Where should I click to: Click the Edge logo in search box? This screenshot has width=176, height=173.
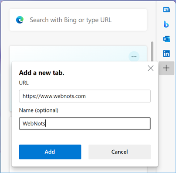[20, 20]
